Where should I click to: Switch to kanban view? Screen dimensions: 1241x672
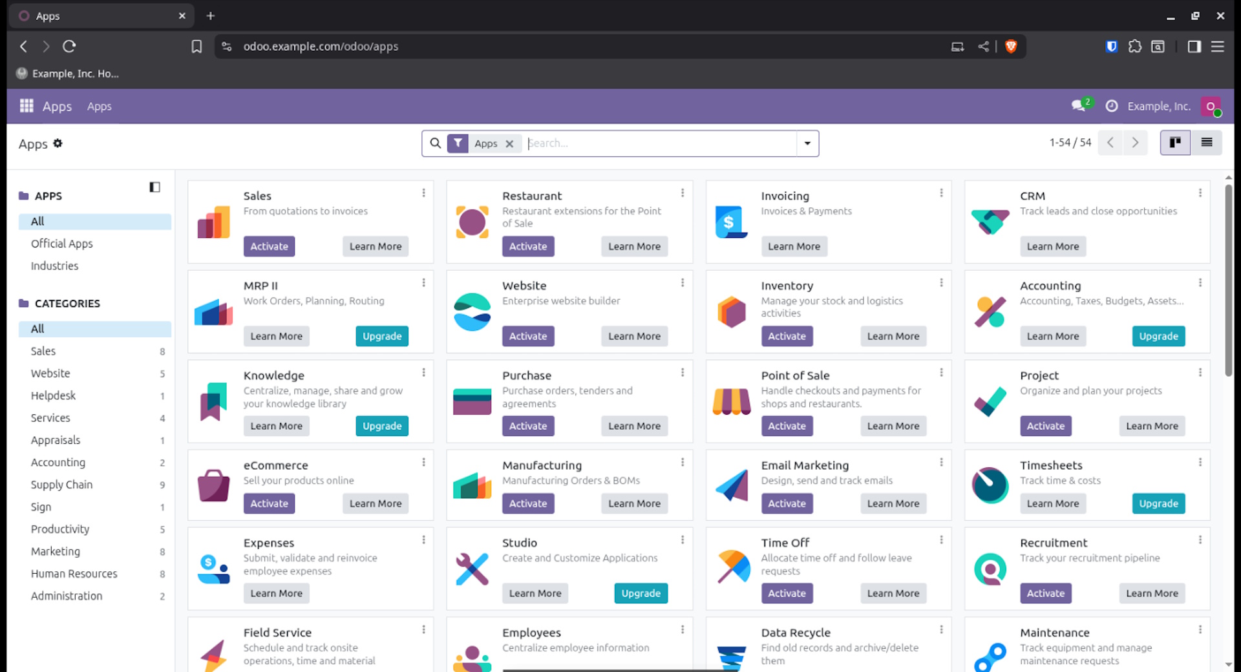click(x=1175, y=142)
